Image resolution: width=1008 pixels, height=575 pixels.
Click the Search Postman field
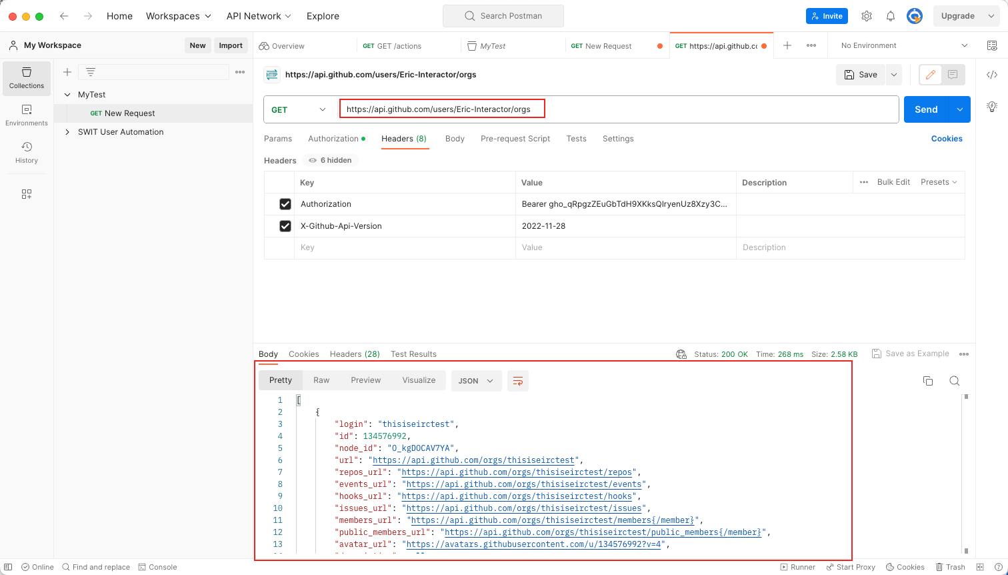click(503, 16)
